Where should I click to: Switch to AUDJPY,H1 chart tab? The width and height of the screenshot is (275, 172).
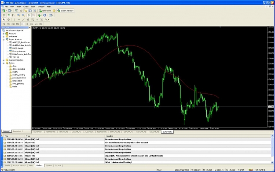(89, 132)
